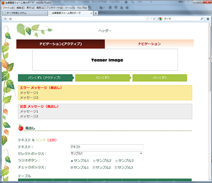
Task: Open the ファイル menu
Action: [x=9, y=8]
